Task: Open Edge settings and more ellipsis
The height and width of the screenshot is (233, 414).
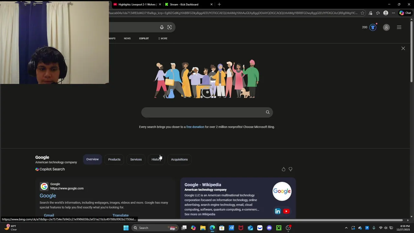Action: pyautogui.click(x=393, y=13)
